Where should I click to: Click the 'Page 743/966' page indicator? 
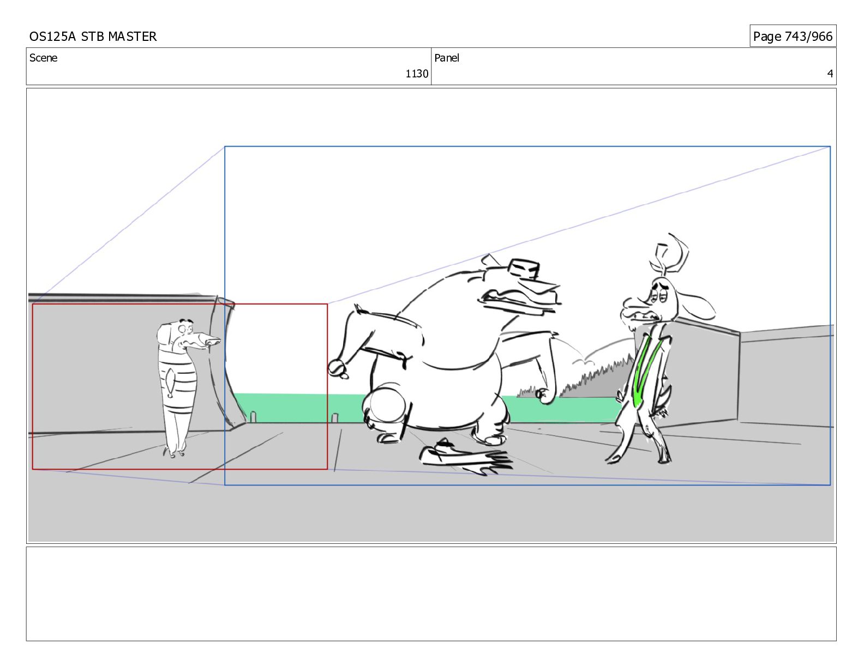[x=793, y=36]
